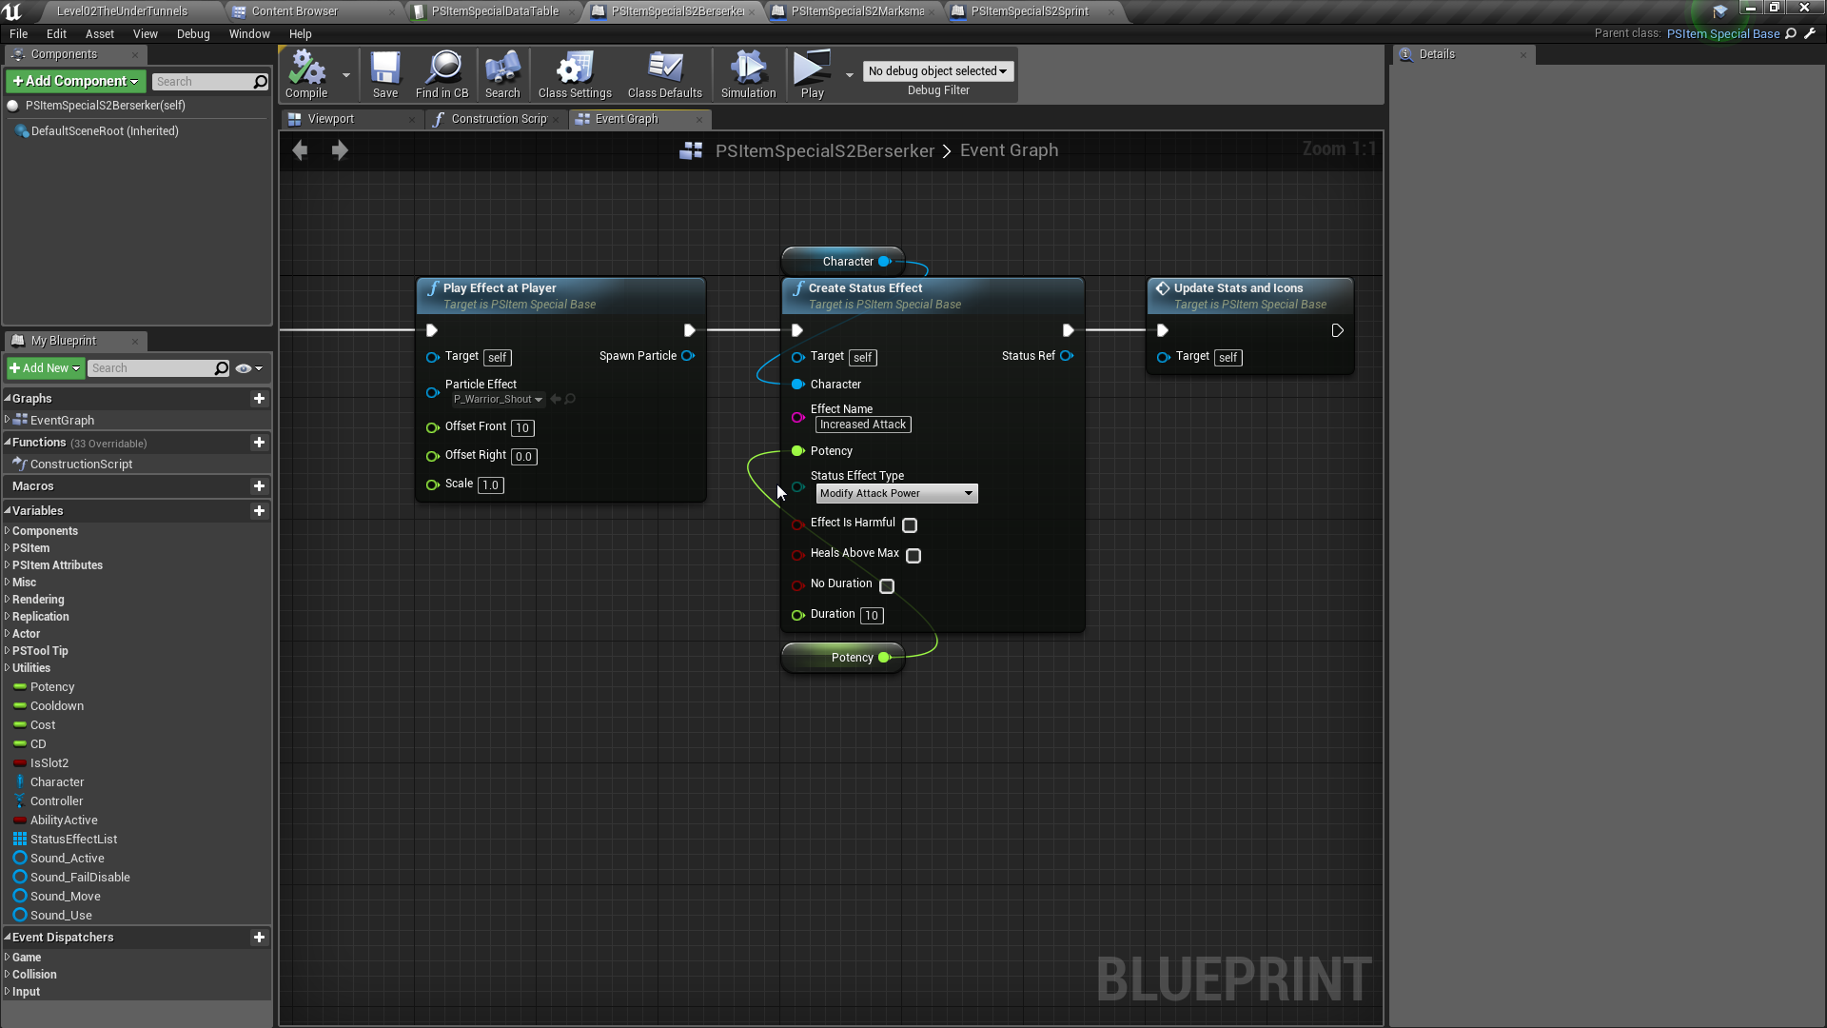Edit the Offset Front value field

(x=522, y=428)
